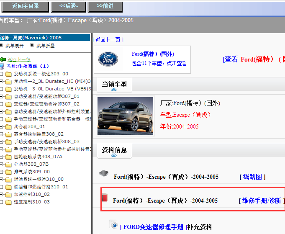
Task: Select the 当前车型 tab
Action: click(114, 85)
